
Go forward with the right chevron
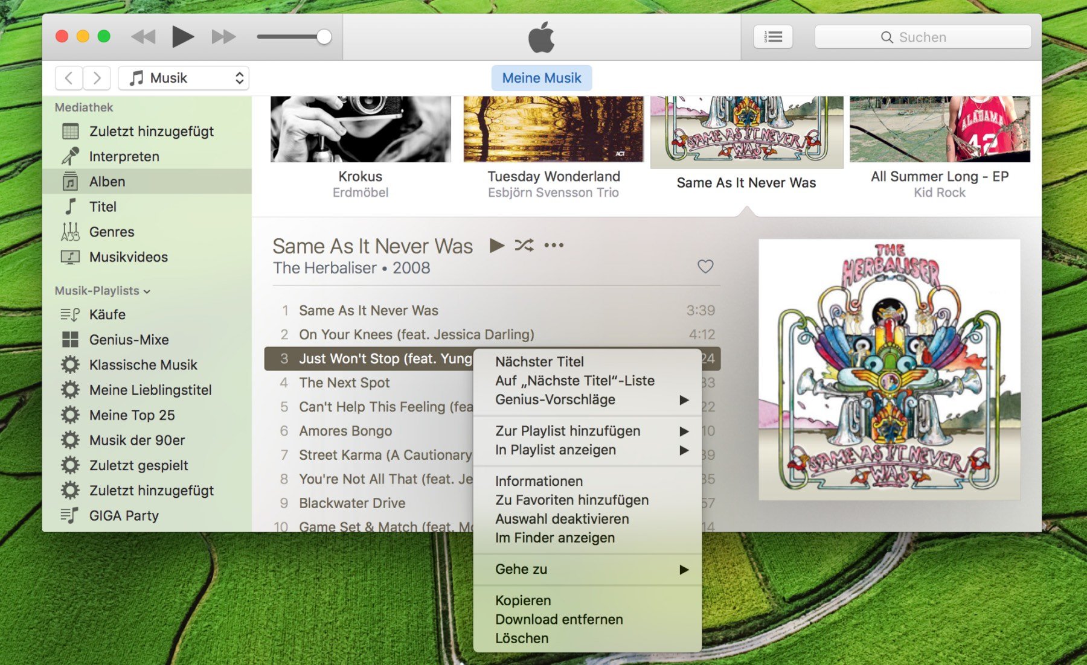[x=97, y=78]
